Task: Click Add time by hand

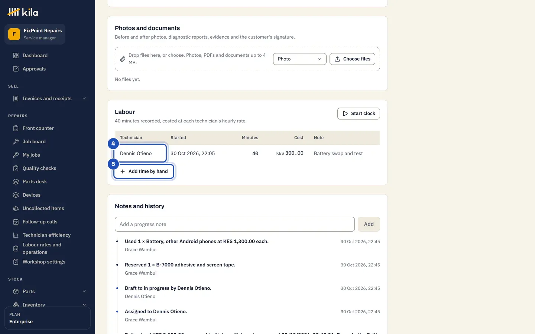Action: pyautogui.click(x=144, y=171)
